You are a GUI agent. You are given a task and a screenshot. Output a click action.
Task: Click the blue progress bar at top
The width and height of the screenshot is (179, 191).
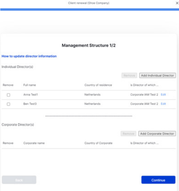(89, 9)
